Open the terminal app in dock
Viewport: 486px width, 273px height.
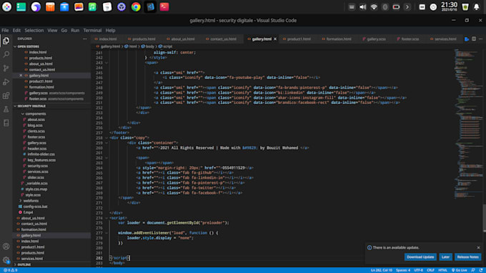(164, 7)
